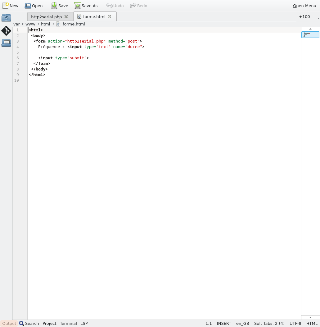Screen dimensions: 320x327
Task: Close the forme.html tab
Action: point(110,16)
